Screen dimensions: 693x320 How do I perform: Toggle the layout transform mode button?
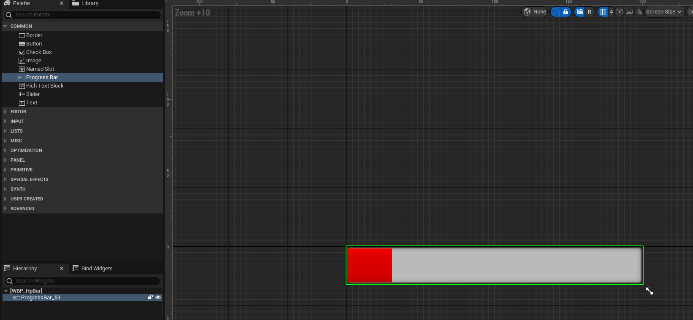(580, 12)
